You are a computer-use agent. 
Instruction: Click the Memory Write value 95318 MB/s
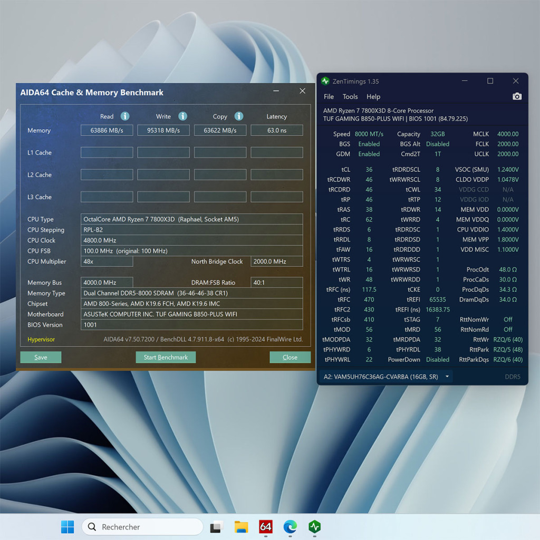163,130
